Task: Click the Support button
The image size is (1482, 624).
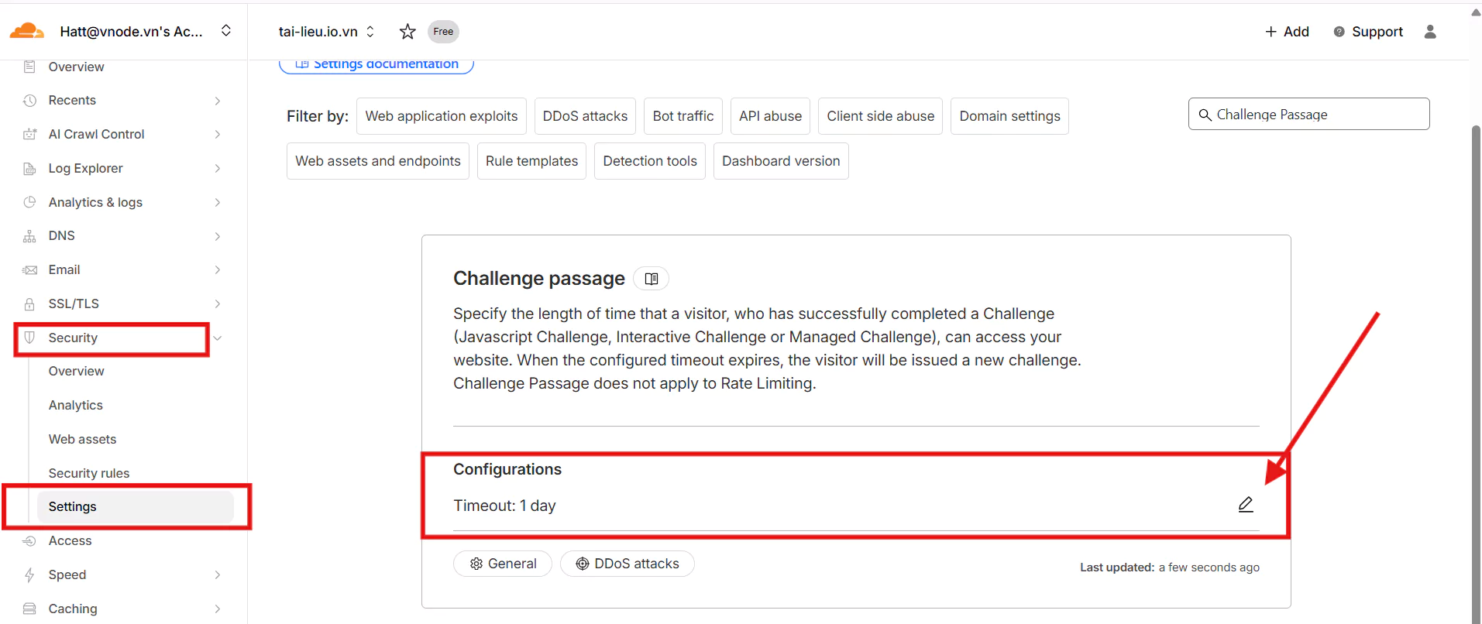Action: [x=1368, y=32]
